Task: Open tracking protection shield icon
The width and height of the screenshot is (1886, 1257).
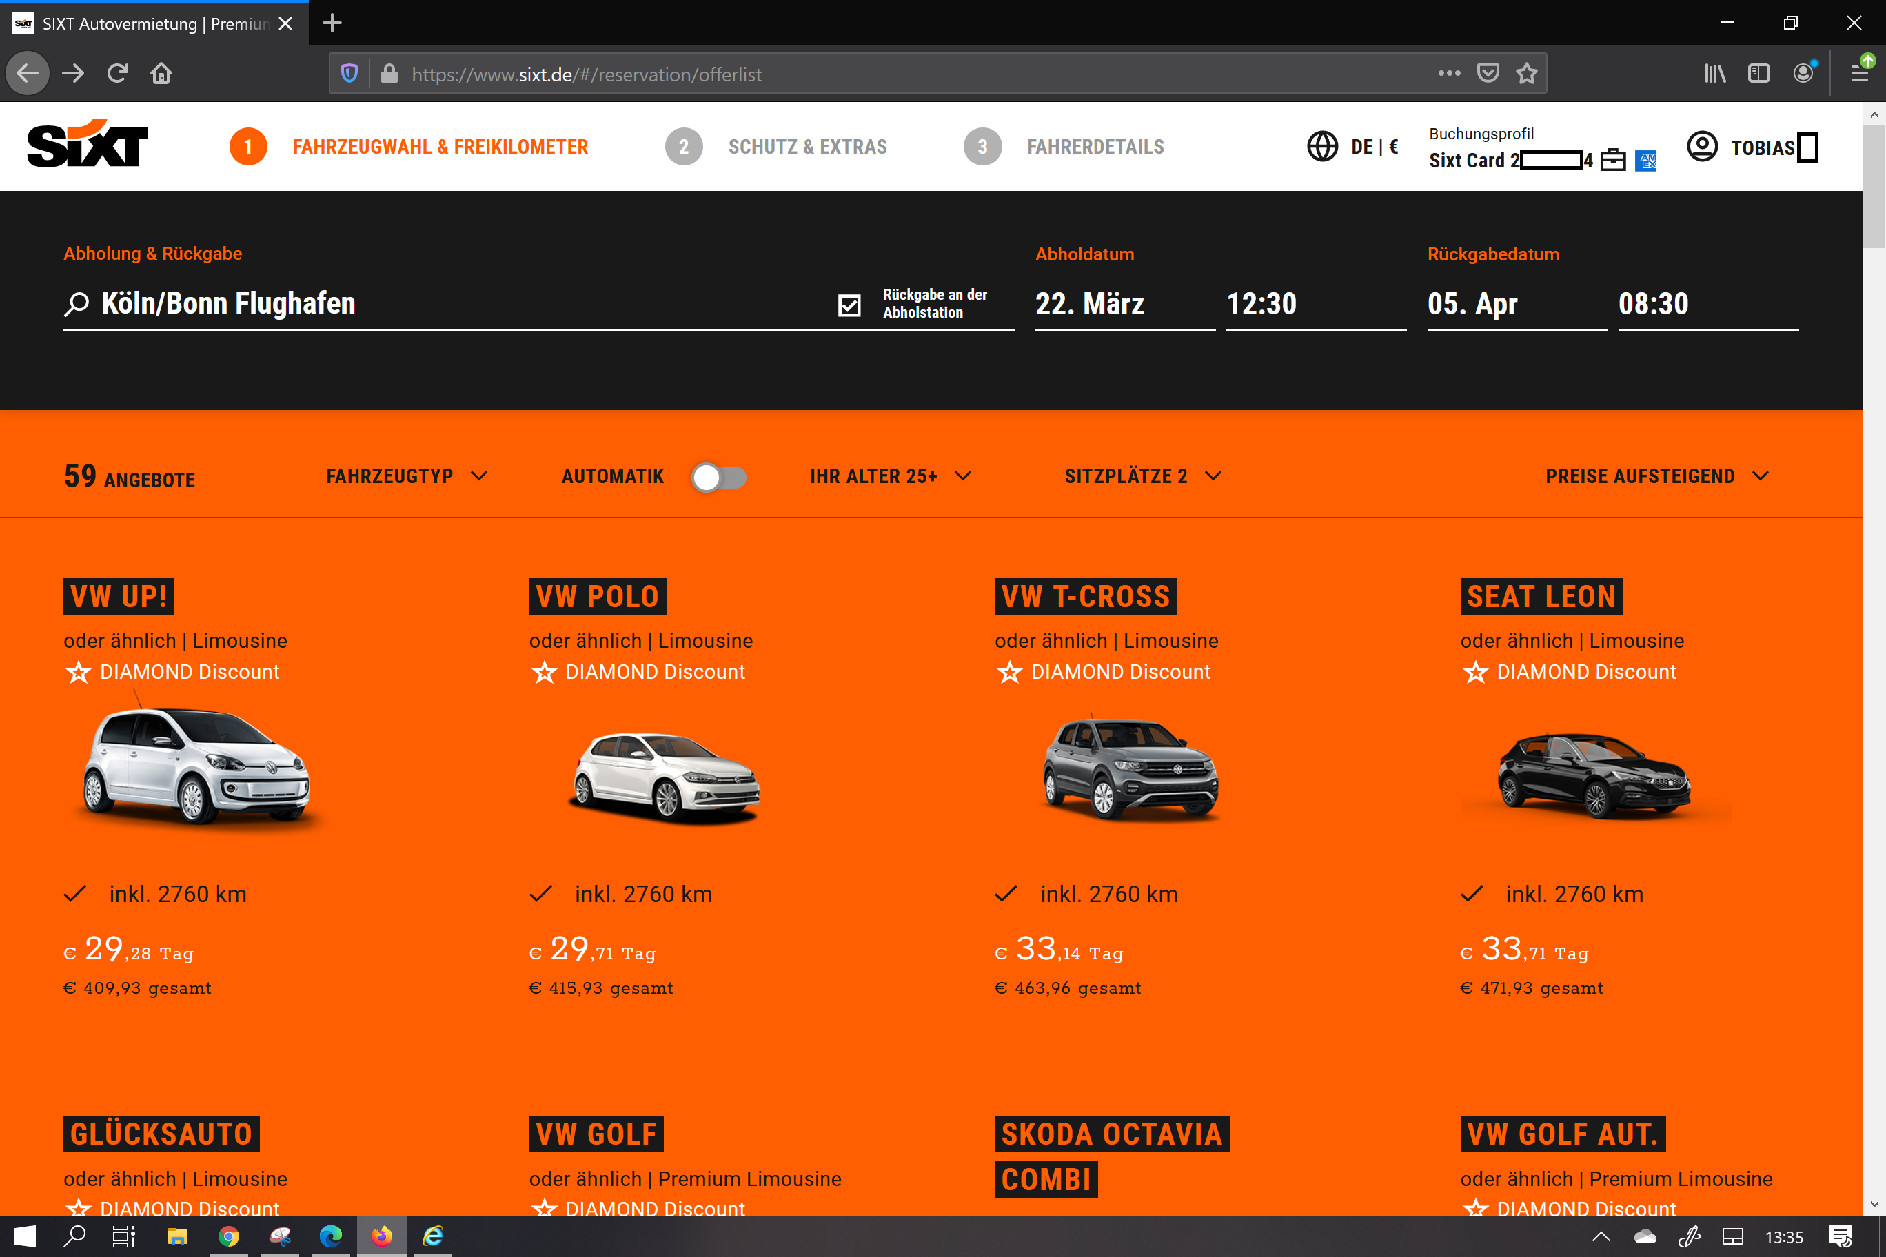Action: click(x=349, y=74)
